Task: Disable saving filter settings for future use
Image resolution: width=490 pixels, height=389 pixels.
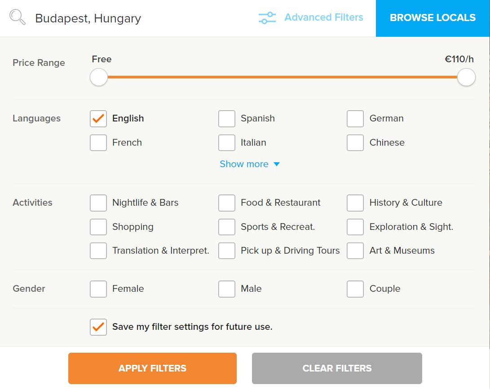Action: click(97, 327)
